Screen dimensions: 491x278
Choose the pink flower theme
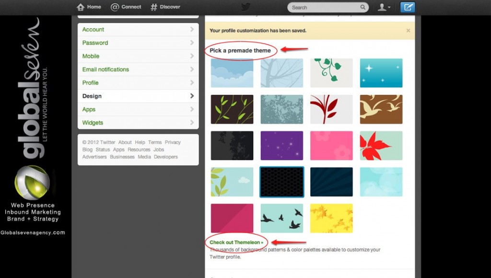tap(331, 145)
